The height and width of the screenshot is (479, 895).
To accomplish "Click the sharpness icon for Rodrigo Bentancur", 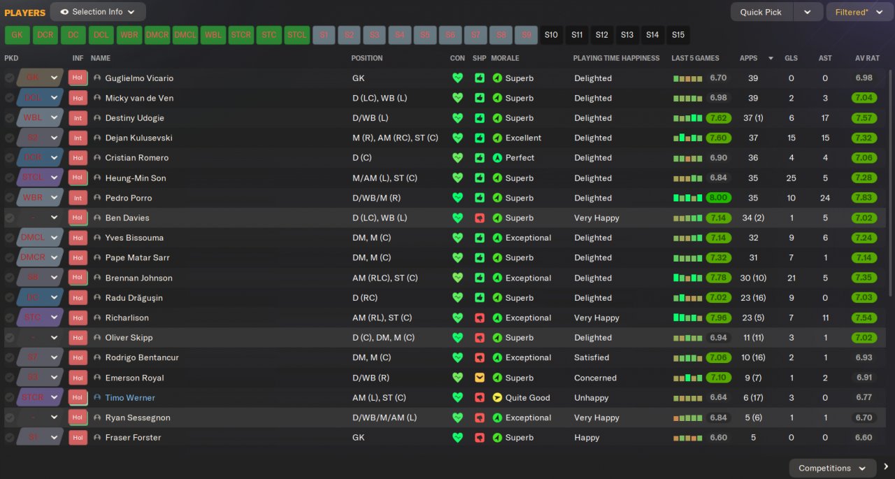I will click(x=480, y=357).
